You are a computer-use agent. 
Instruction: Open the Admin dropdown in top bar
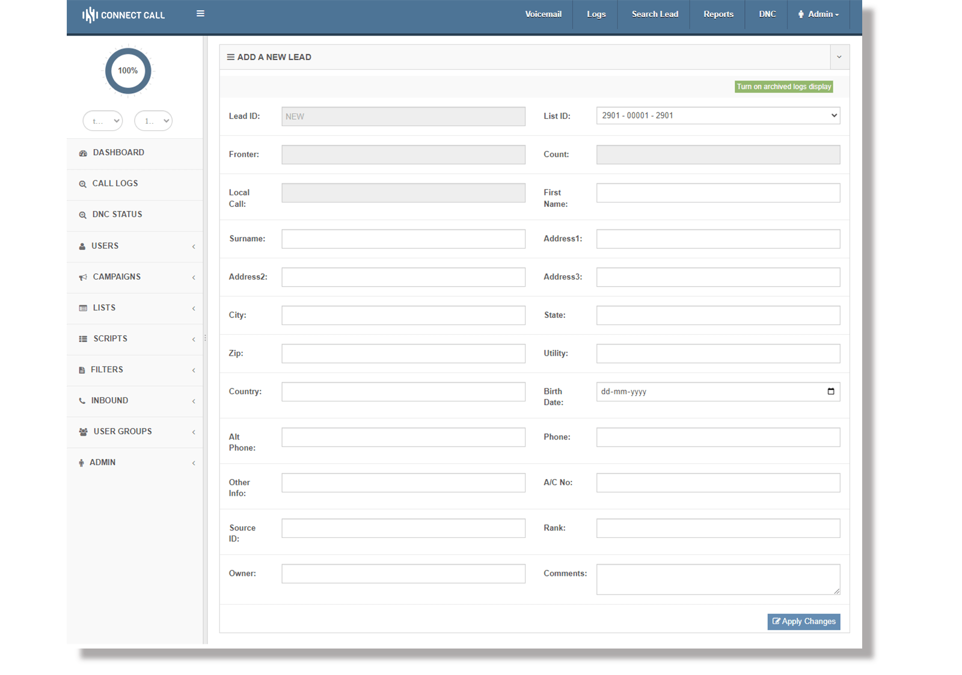coord(818,14)
